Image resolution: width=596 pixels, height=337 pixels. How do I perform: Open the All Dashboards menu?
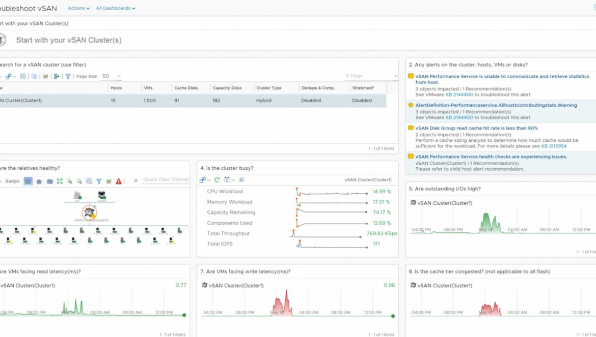115,8
